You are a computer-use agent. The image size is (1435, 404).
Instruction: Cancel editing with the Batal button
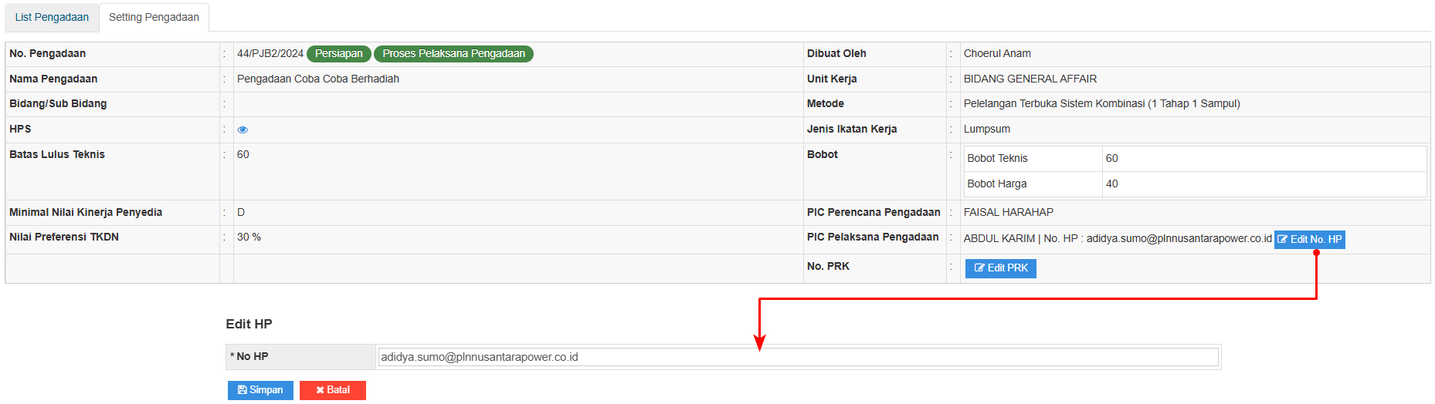tap(333, 390)
